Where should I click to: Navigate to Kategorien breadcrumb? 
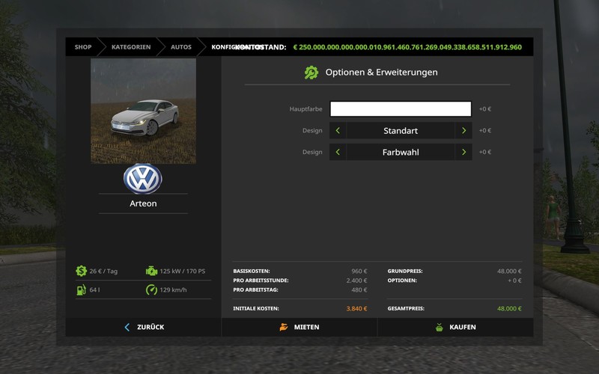[x=131, y=47]
